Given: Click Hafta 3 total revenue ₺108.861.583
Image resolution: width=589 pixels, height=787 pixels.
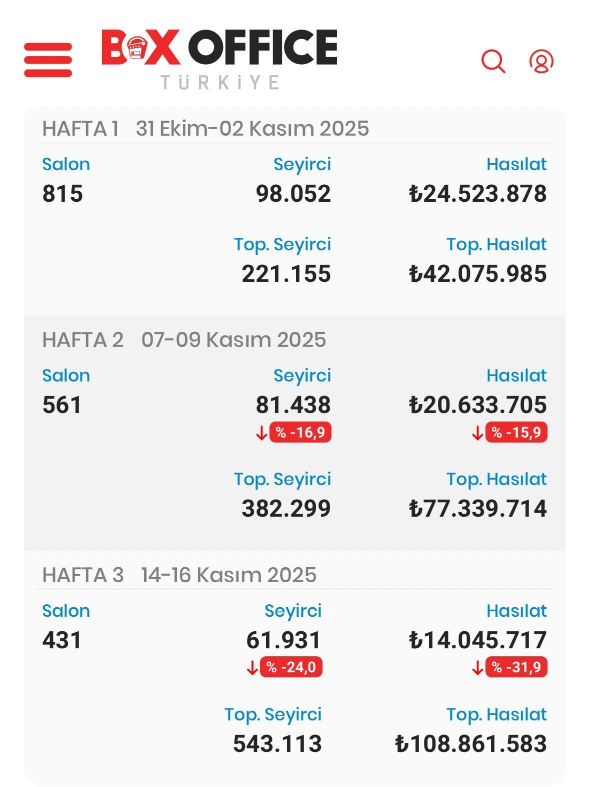Looking at the screenshot, I should pos(470,744).
